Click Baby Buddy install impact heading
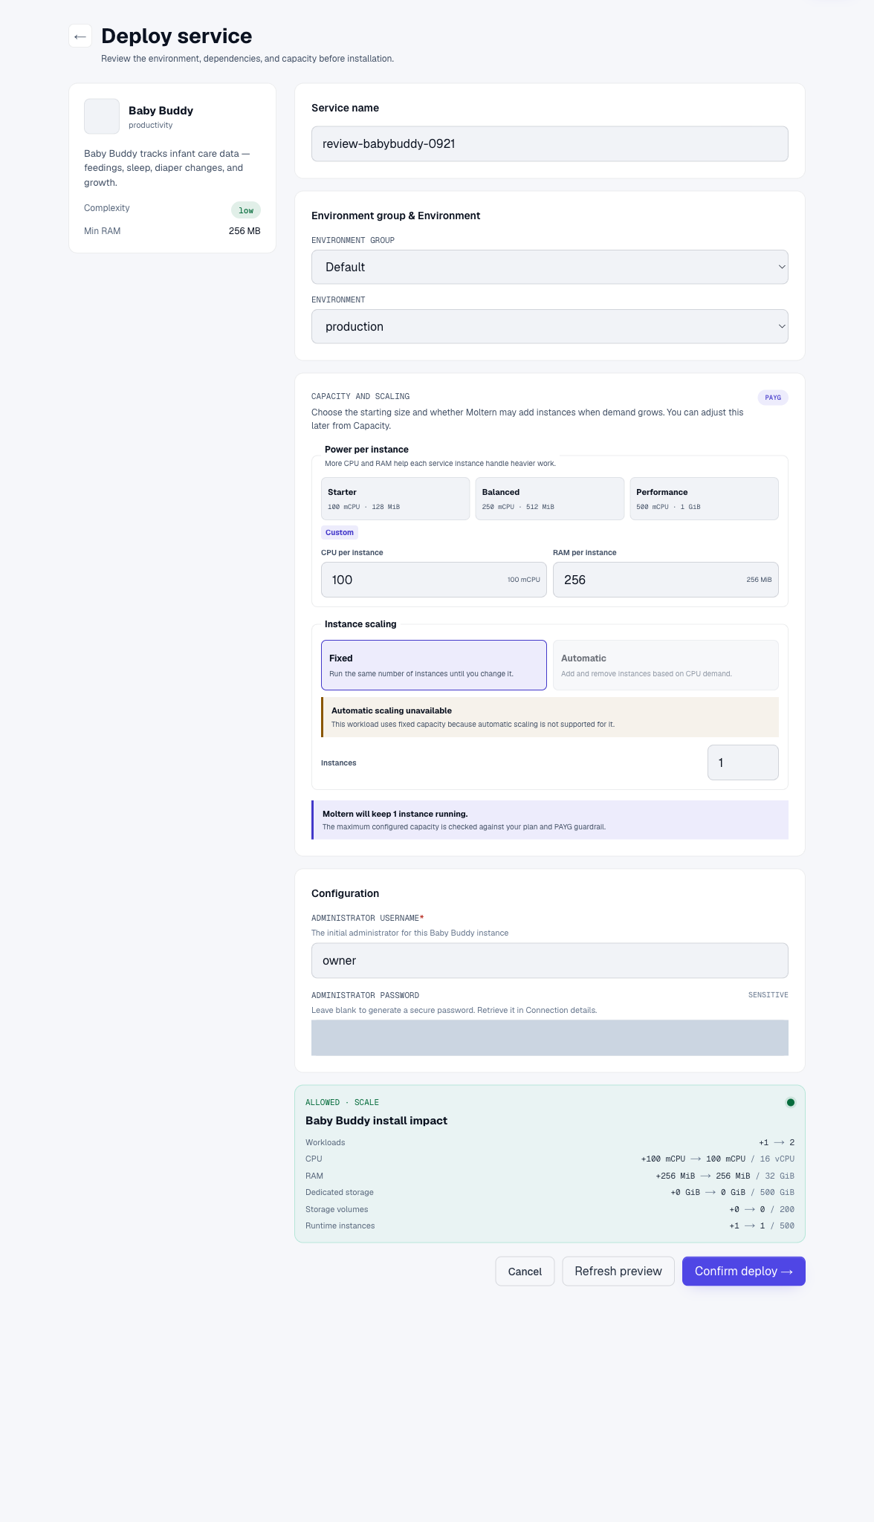Screen dimensions: 874x1522 [376, 1121]
